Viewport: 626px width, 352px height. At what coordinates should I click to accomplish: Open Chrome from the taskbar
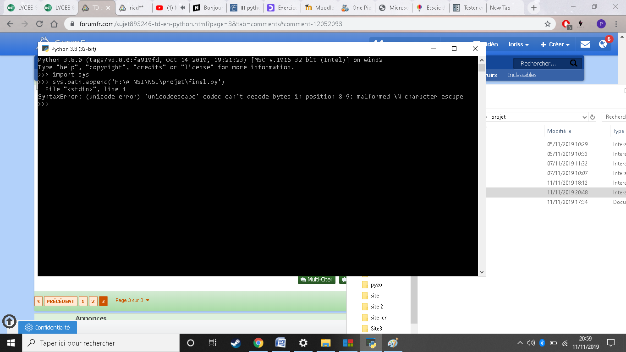[x=258, y=343]
